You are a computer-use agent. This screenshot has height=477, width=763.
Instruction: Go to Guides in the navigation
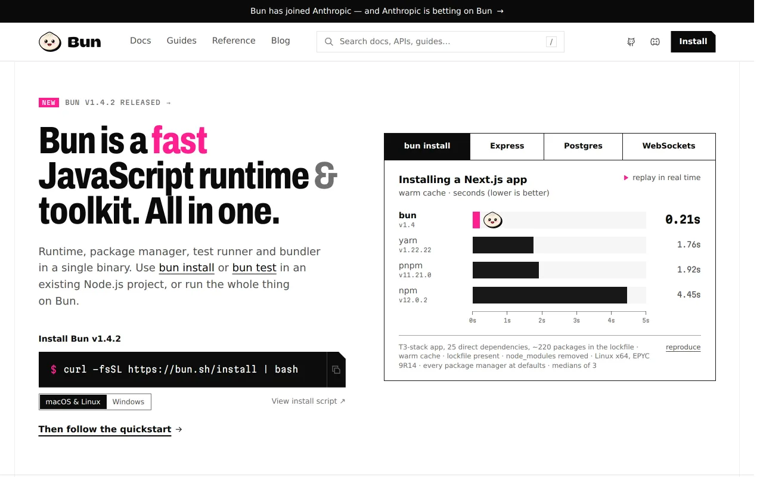coord(182,41)
